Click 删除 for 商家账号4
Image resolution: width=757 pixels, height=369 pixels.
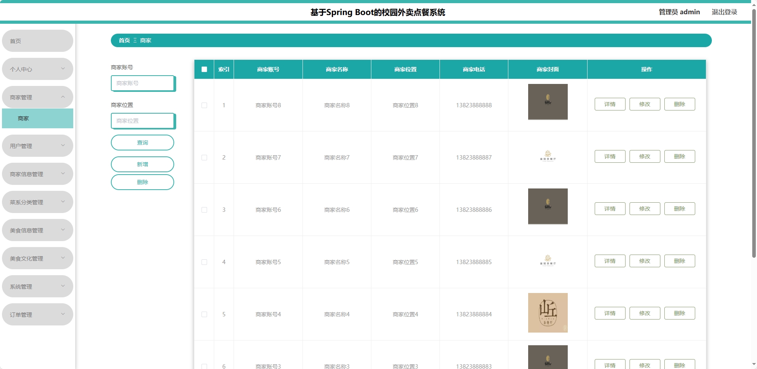point(680,313)
